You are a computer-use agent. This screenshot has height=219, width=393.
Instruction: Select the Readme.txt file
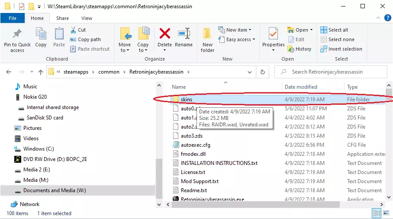tap(194, 190)
